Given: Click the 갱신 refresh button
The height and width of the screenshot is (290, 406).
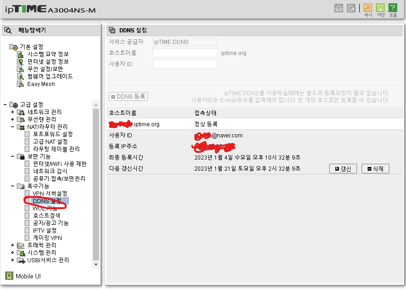Looking at the screenshot, I should (343, 169).
